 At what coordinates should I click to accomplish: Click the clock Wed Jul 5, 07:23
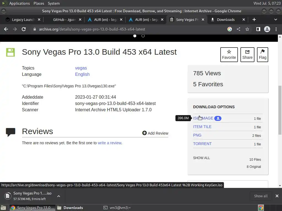click(x=267, y=3)
